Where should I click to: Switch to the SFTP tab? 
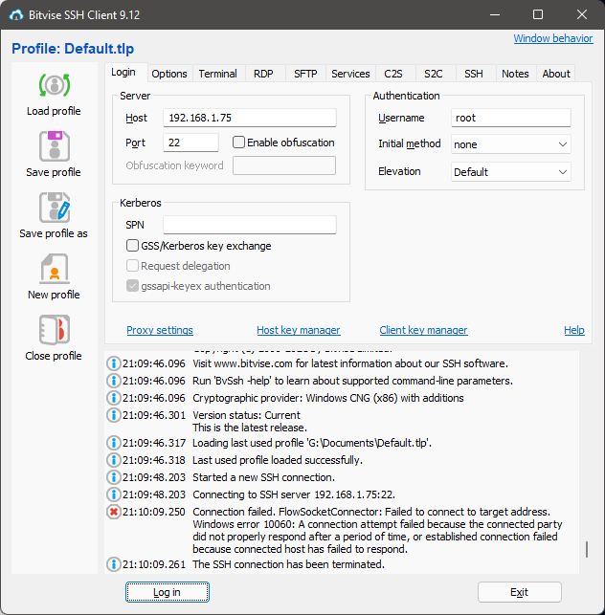coord(305,74)
